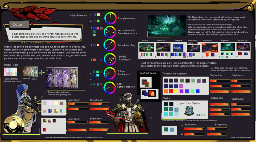Image resolution: width=256 pixels, height=142 pixels.
Task: Click the Complementary color wheel for scheme 4
Action: [109, 45]
